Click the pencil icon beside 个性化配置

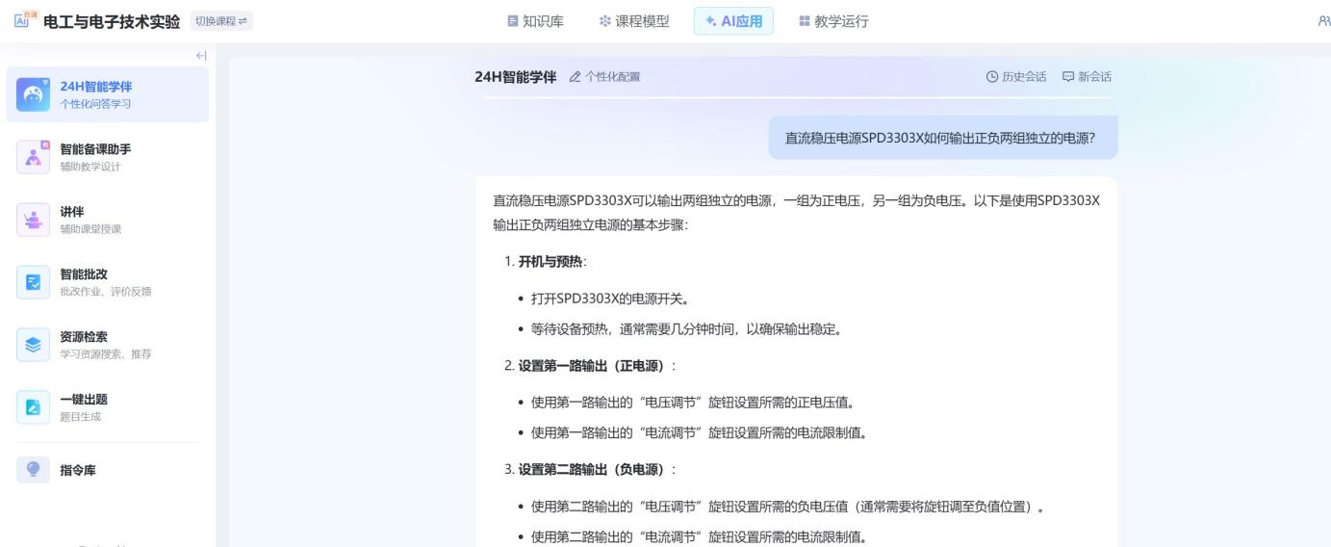tap(576, 77)
